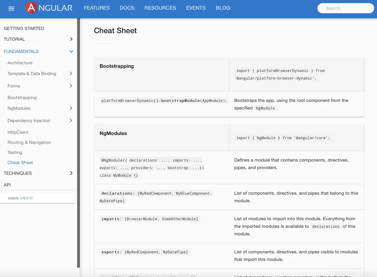Click the @NgModule decorator code snippet
Image resolution: width=377 pixels, height=277 pixels.
pyautogui.click(x=152, y=168)
